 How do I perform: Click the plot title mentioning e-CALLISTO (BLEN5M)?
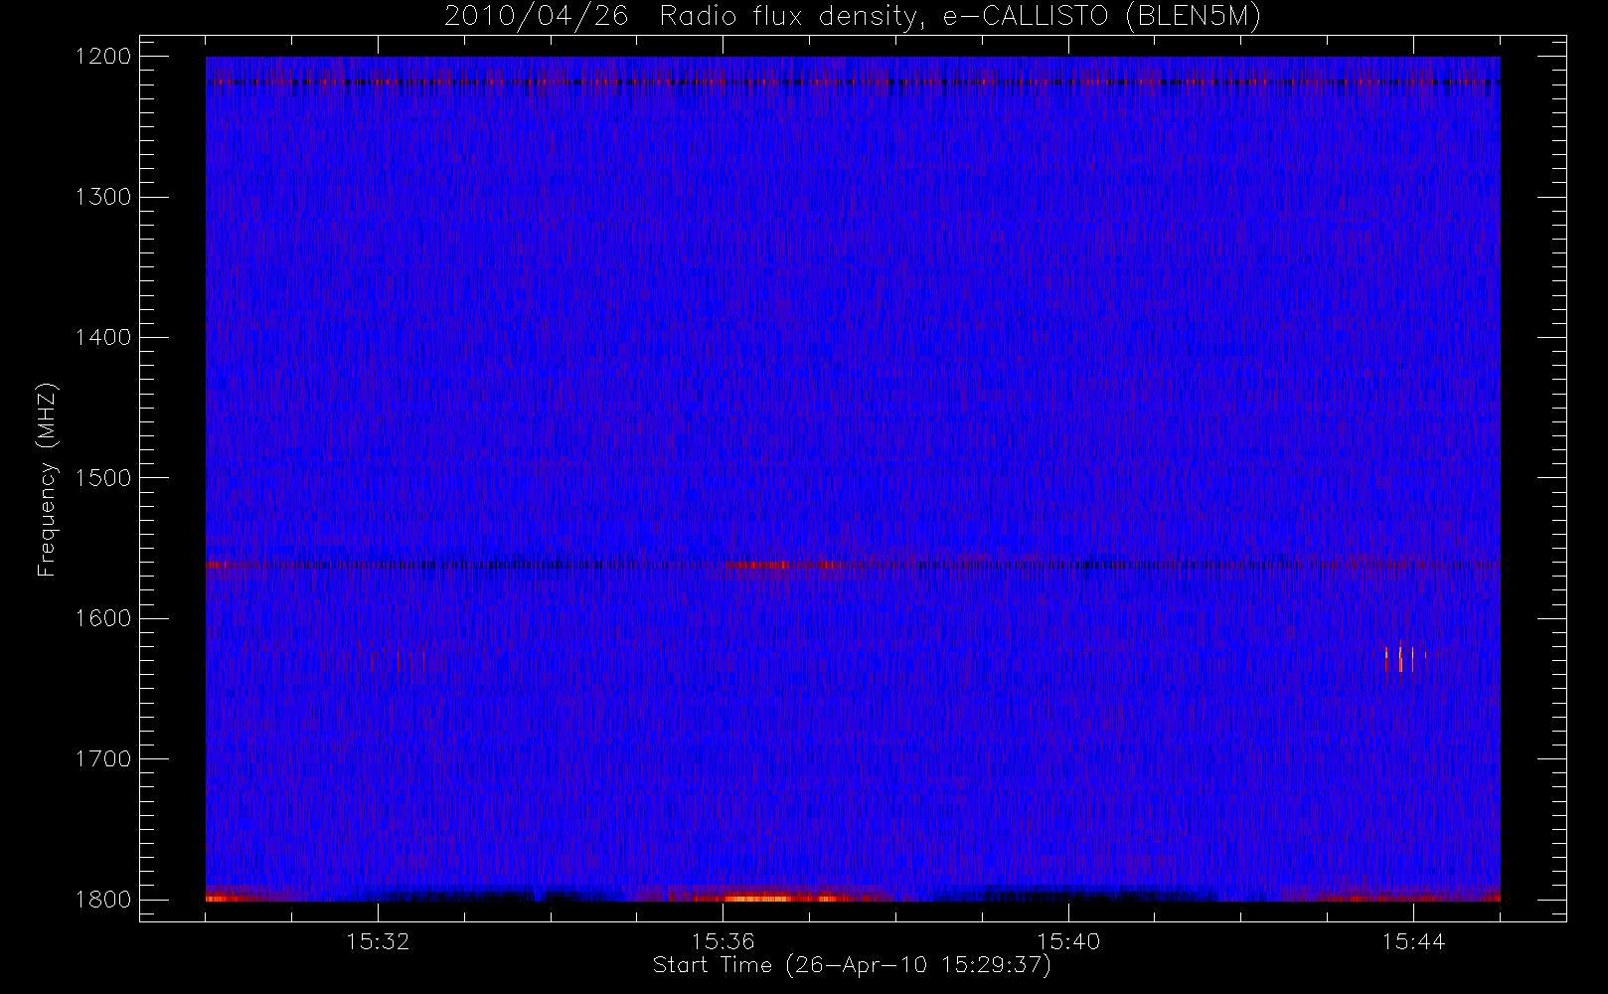(853, 17)
